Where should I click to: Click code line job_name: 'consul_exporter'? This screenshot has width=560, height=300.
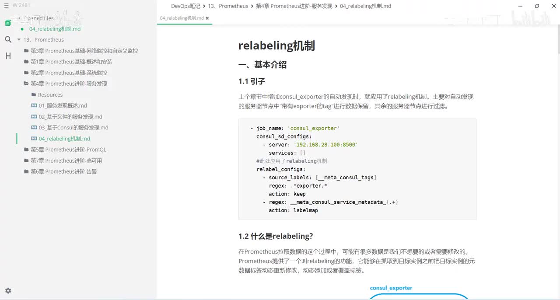pos(295,128)
